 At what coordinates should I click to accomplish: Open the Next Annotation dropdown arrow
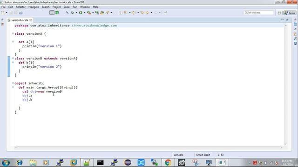(x=129, y=13)
